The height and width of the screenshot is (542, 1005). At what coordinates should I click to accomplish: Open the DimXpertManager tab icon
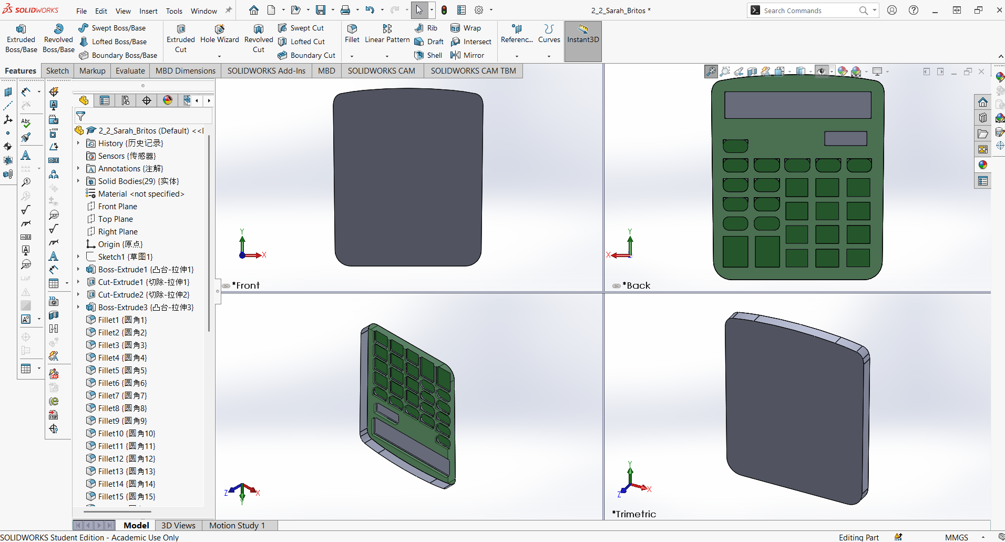[147, 100]
